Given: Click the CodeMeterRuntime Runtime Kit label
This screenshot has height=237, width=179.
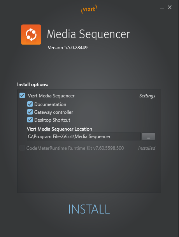Looking at the screenshot, I should point(75,148).
